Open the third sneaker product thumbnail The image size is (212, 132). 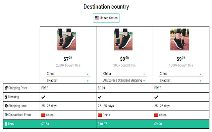[x=180, y=40]
